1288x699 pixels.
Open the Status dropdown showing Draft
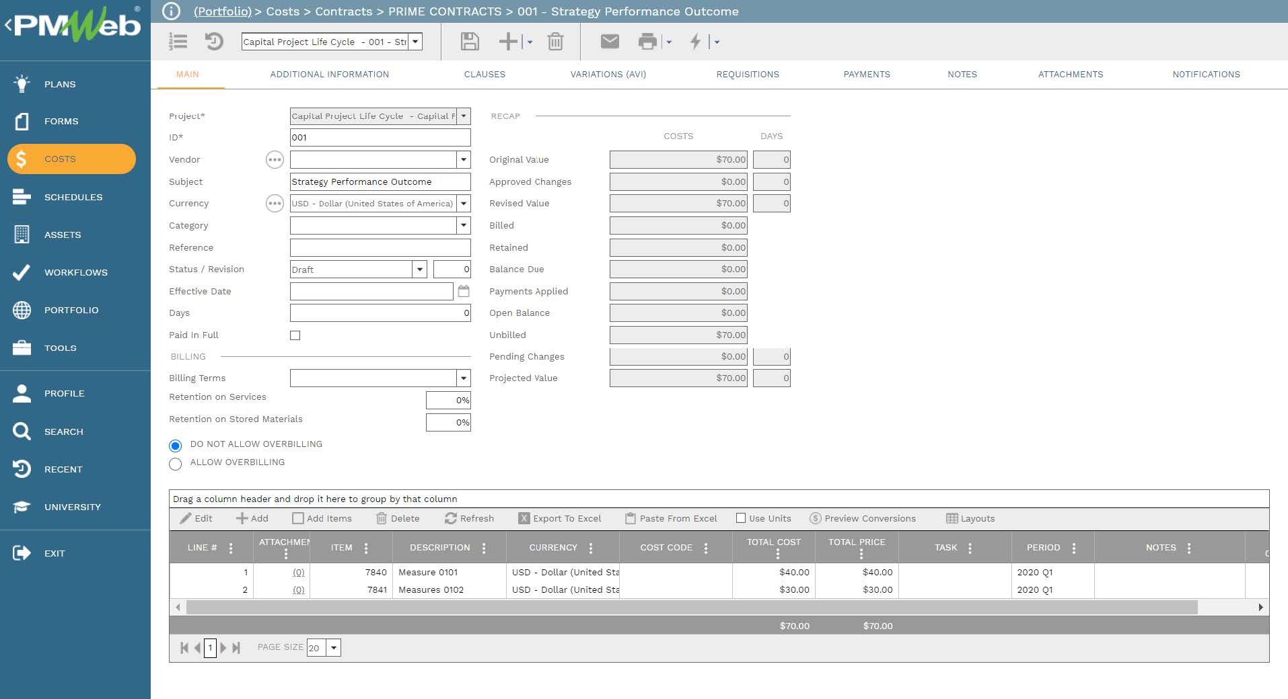point(420,269)
